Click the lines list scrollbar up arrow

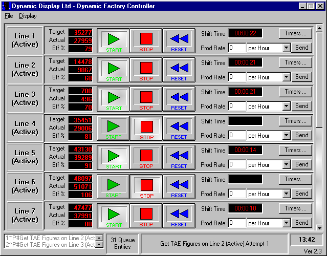pos(319,29)
